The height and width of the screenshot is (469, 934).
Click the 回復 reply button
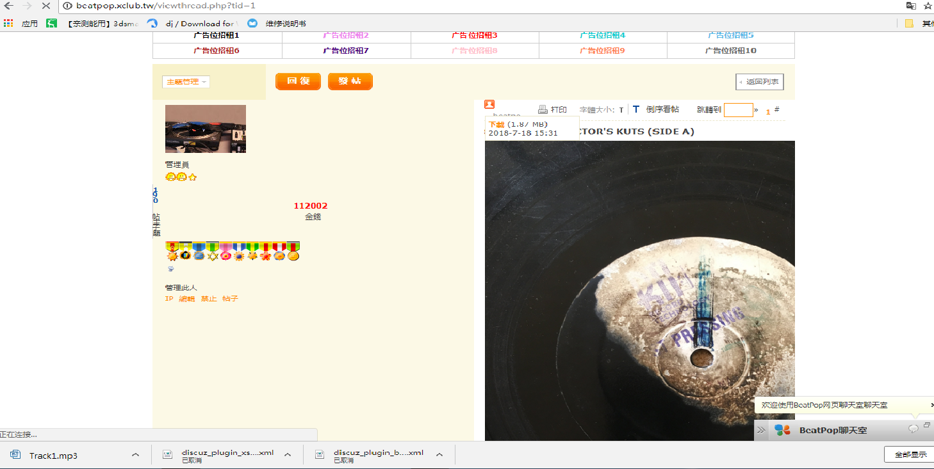[x=298, y=81]
